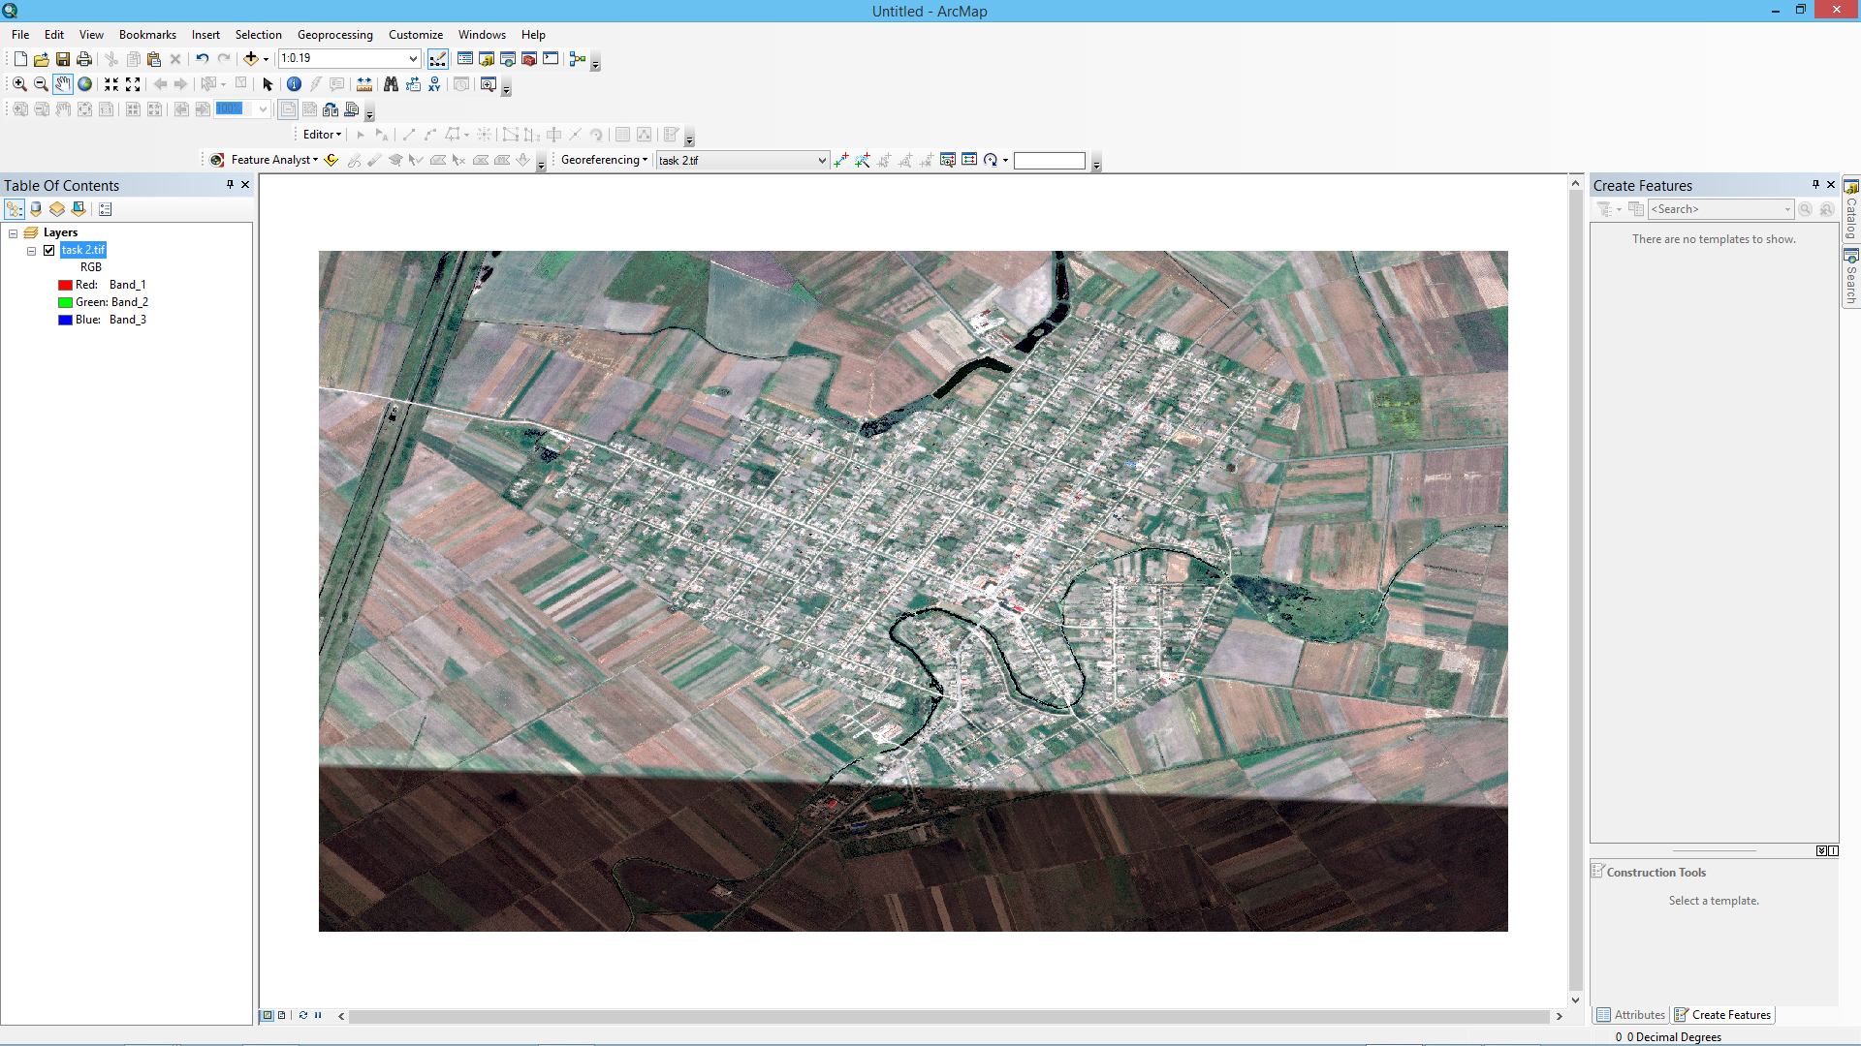The image size is (1861, 1046).
Task: Activate the Identify info tool
Action: pos(294,84)
